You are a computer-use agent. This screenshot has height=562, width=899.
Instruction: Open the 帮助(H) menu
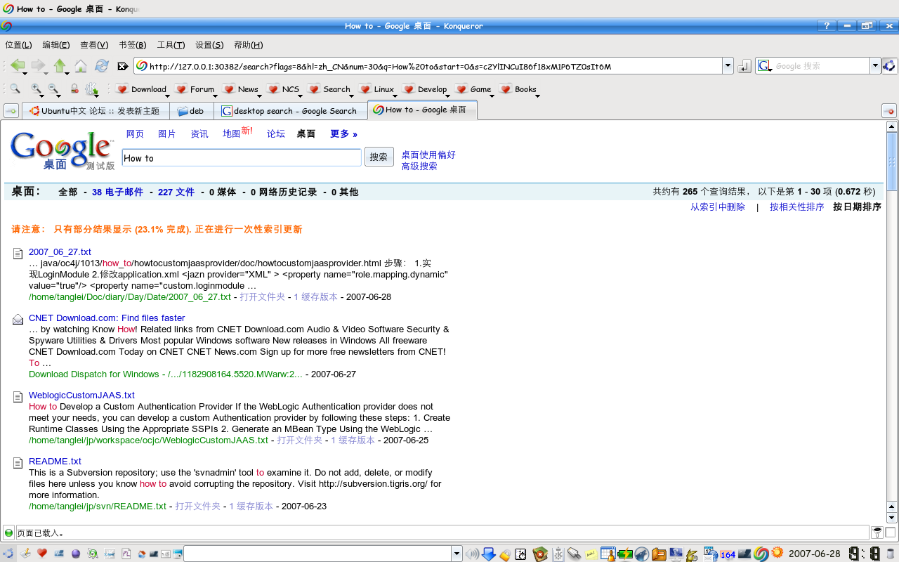(248, 45)
